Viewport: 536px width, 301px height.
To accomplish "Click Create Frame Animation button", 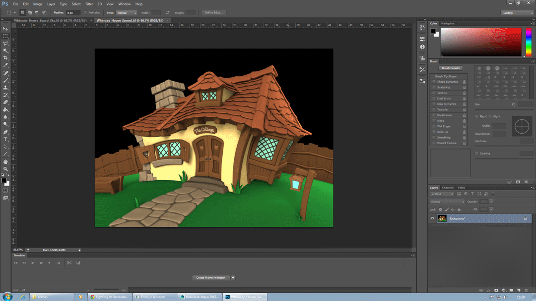I will click(x=210, y=277).
